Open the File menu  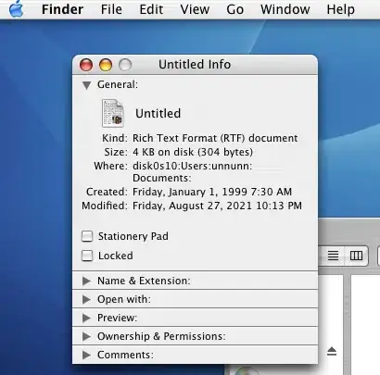[x=111, y=9]
